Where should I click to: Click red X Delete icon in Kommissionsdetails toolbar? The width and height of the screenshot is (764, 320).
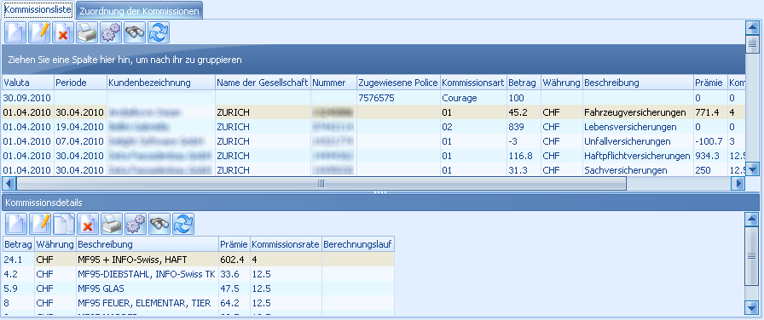click(88, 224)
